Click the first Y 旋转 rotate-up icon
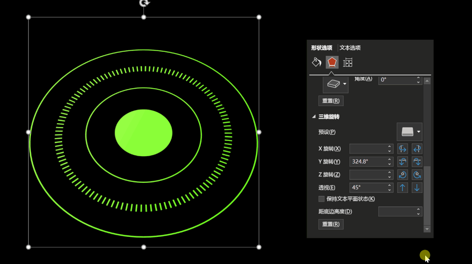Image resolution: width=472 pixels, height=264 pixels. click(x=403, y=161)
